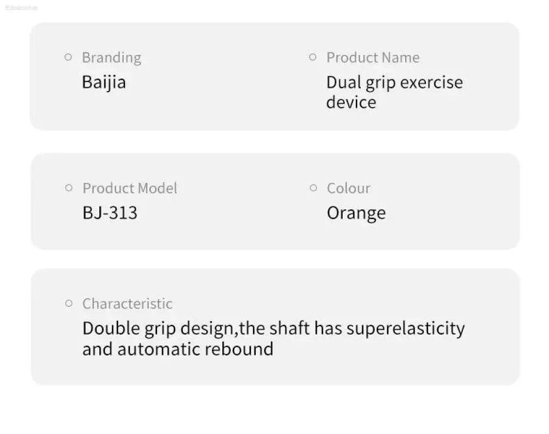The height and width of the screenshot is (434, 549).
Task: Select the Product Model label
Action: 130,188
